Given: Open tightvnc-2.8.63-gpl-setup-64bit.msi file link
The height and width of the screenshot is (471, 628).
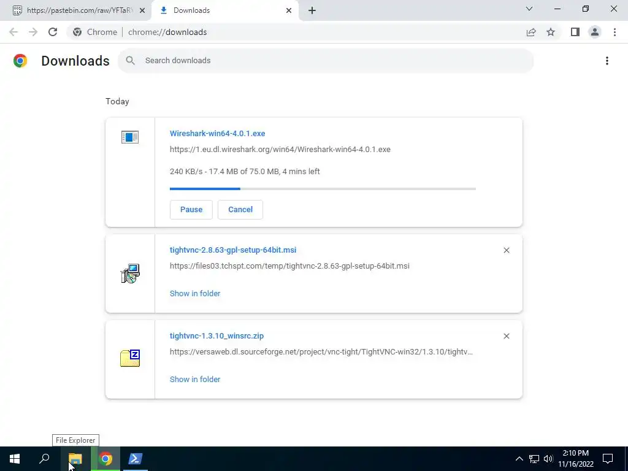Looking at the screenshot, I should tap(233, 250).
